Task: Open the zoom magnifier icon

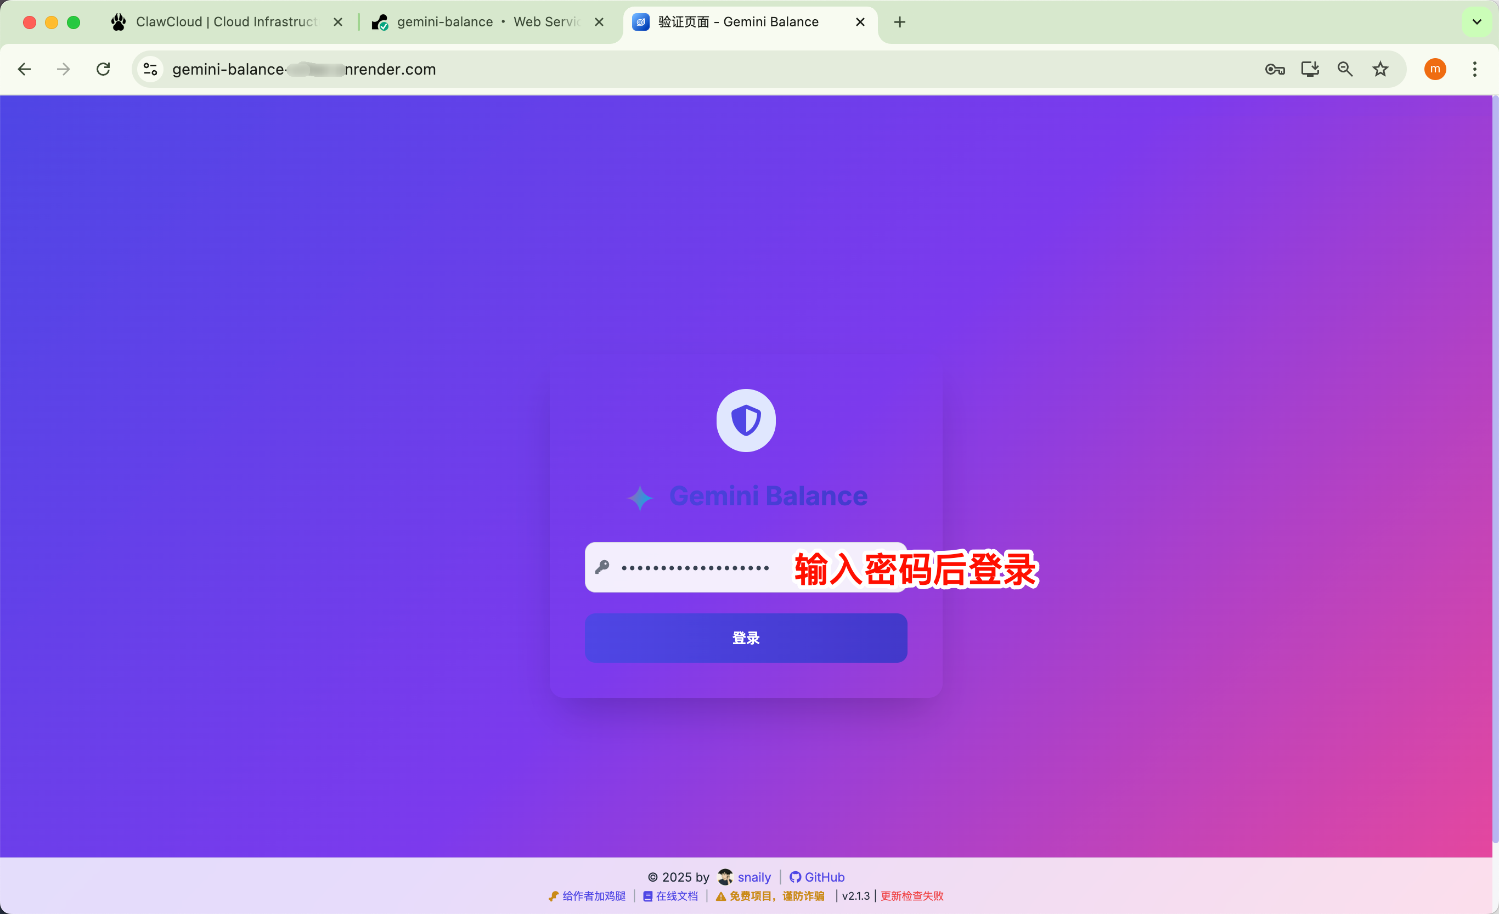Action: pyautogui.click(x=1344, y=69)
